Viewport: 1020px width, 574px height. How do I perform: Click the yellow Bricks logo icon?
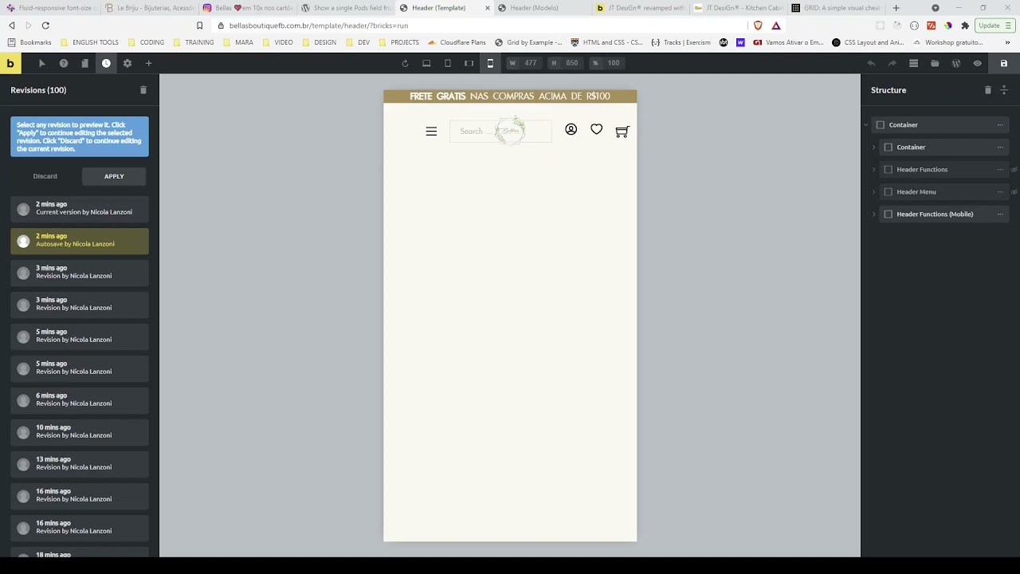coord(10,63)
